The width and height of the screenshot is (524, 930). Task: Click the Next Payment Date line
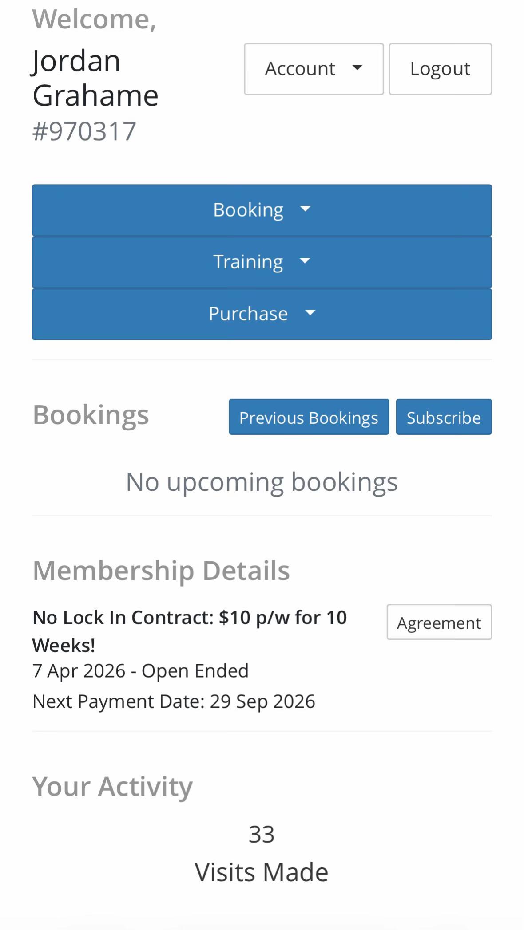coord(174,701)
